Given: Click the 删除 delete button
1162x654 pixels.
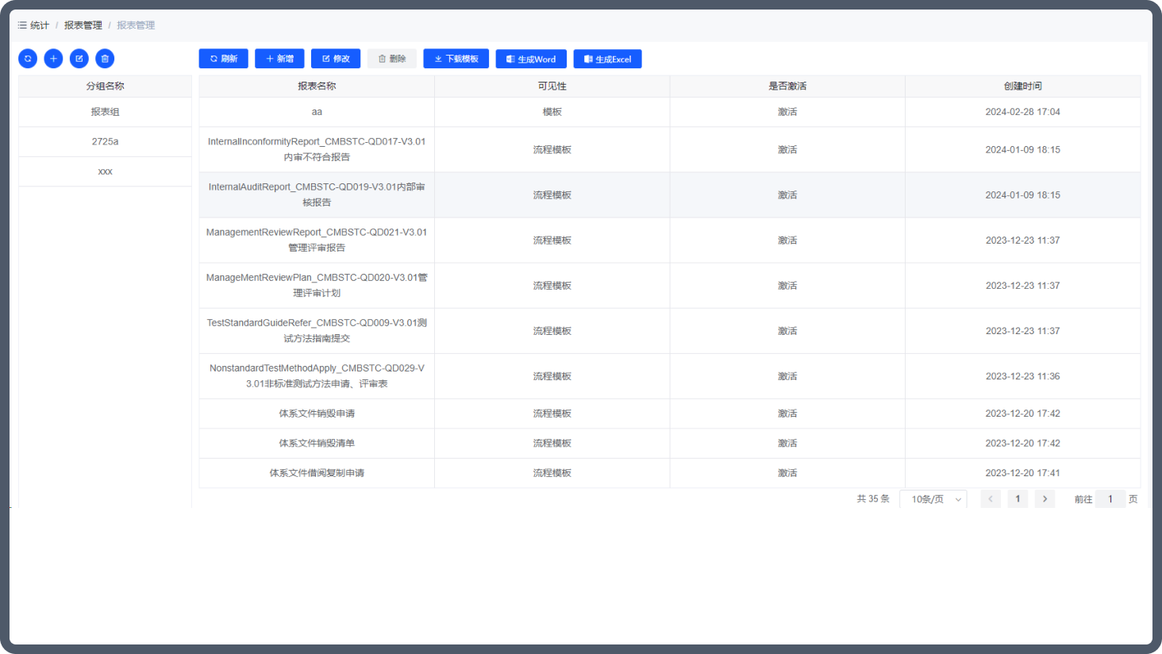Looking at the screenshot, I should [x=392, y=59].
